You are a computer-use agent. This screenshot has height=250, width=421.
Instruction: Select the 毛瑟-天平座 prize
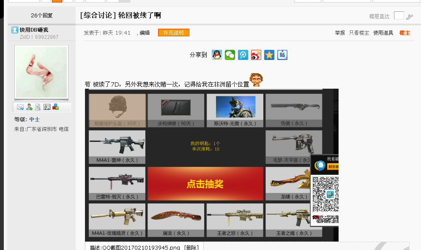click(294, 147)
